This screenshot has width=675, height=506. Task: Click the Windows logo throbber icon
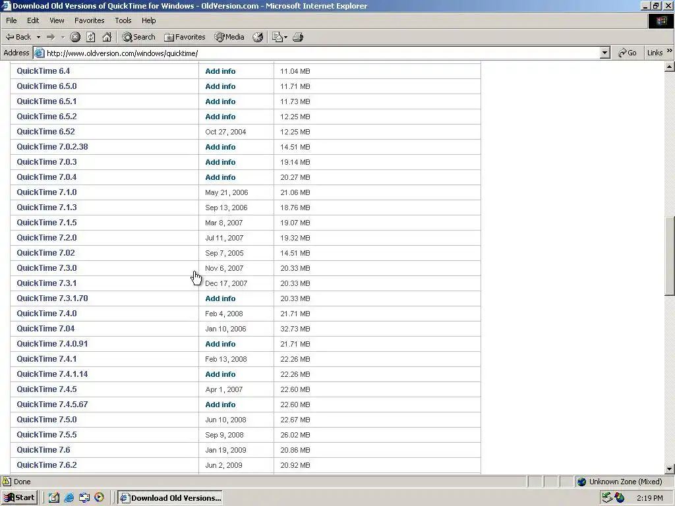pyautogui.click(x=661, y=21)
